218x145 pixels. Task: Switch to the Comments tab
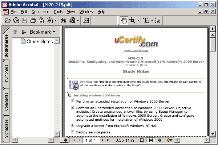pyautogui.click(x=6, y=102)
